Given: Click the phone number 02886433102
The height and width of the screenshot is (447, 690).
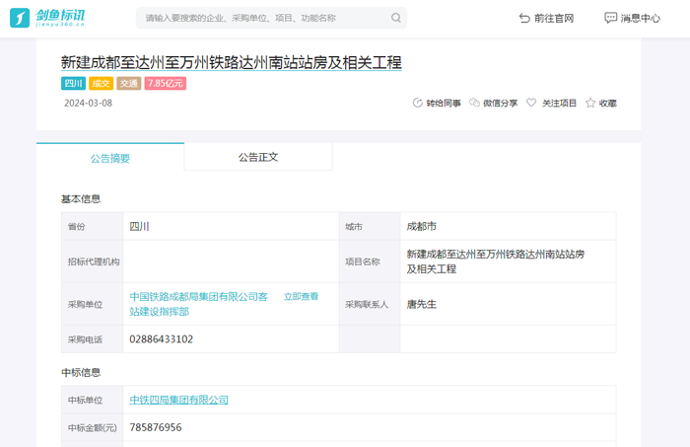Looking at the screenshot, I should pyautogui.click(x=161, y=339).
